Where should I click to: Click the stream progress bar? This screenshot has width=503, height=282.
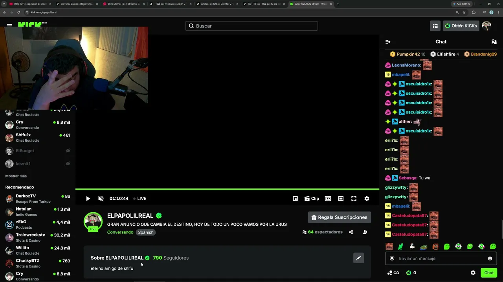pos(227,189)
